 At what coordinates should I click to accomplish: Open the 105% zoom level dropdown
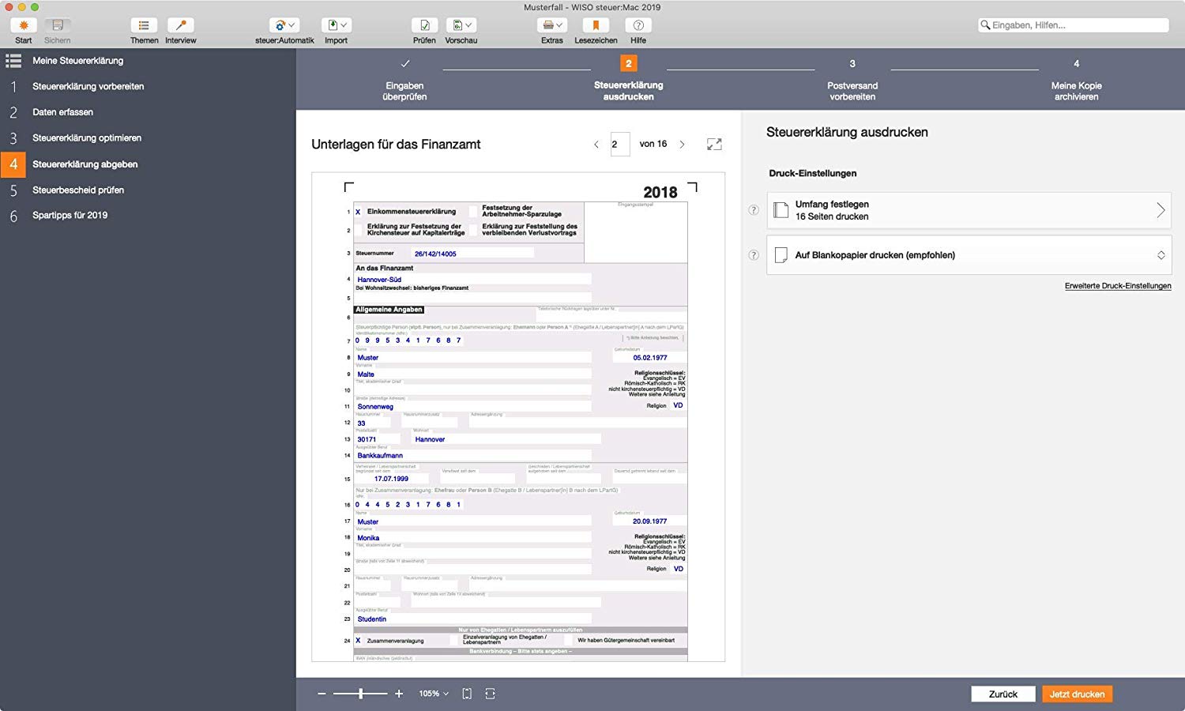tap(434, 694)
